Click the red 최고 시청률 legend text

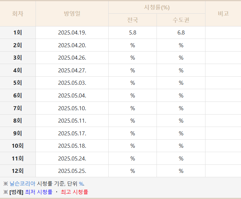(74, 192)
